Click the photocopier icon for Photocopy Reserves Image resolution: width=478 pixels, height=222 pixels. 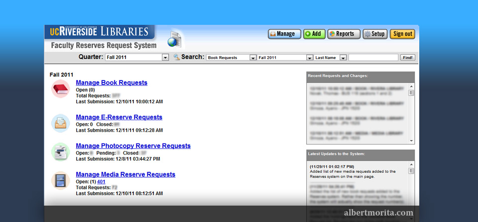[60, 151]
